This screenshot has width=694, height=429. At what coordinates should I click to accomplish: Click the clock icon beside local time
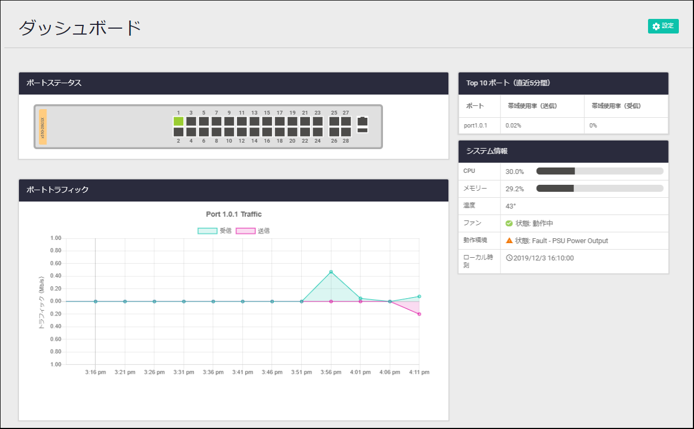point(508,258)
